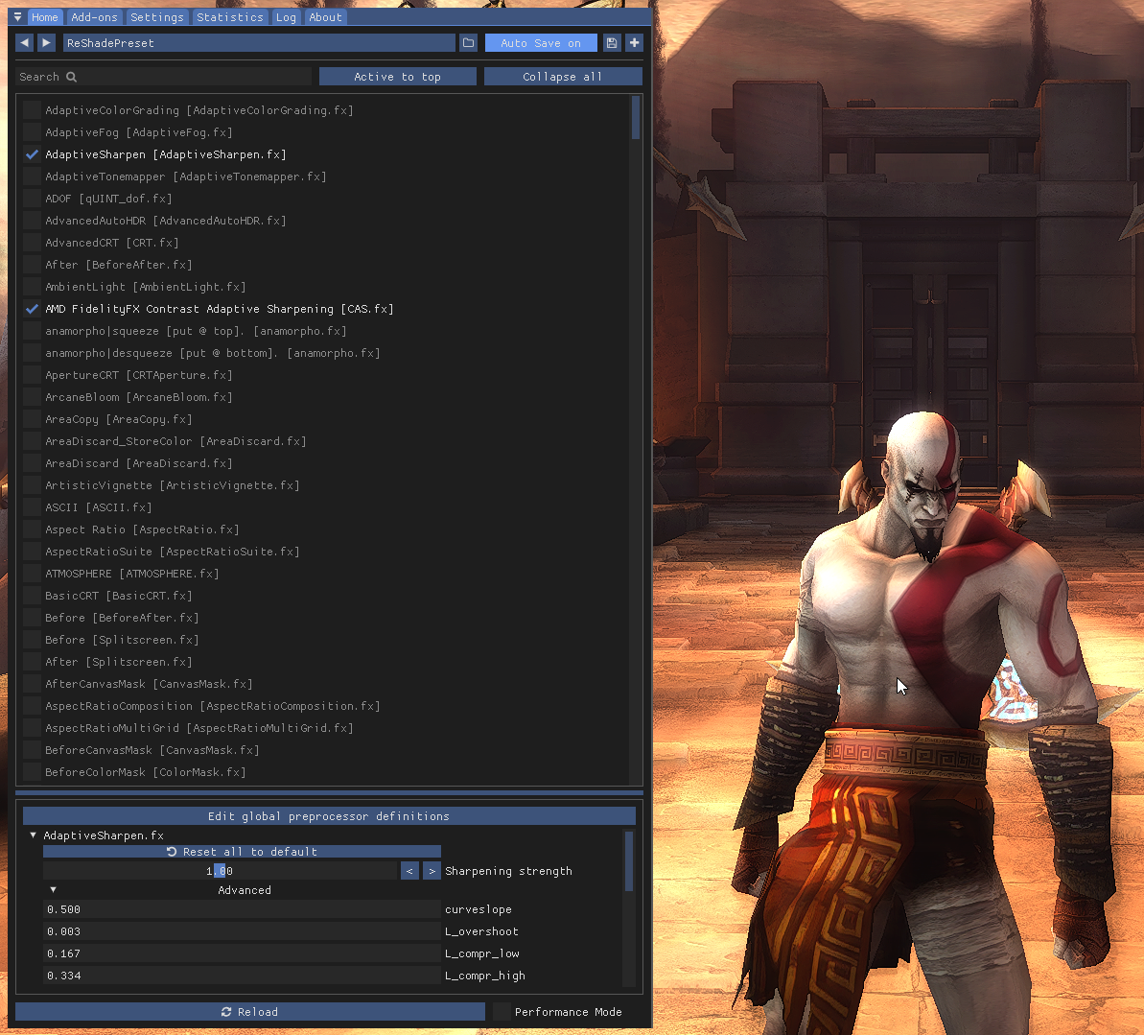Click Sharpening strength value slider
This screenshot has height=1035, width=1144.
pos(220,871)
